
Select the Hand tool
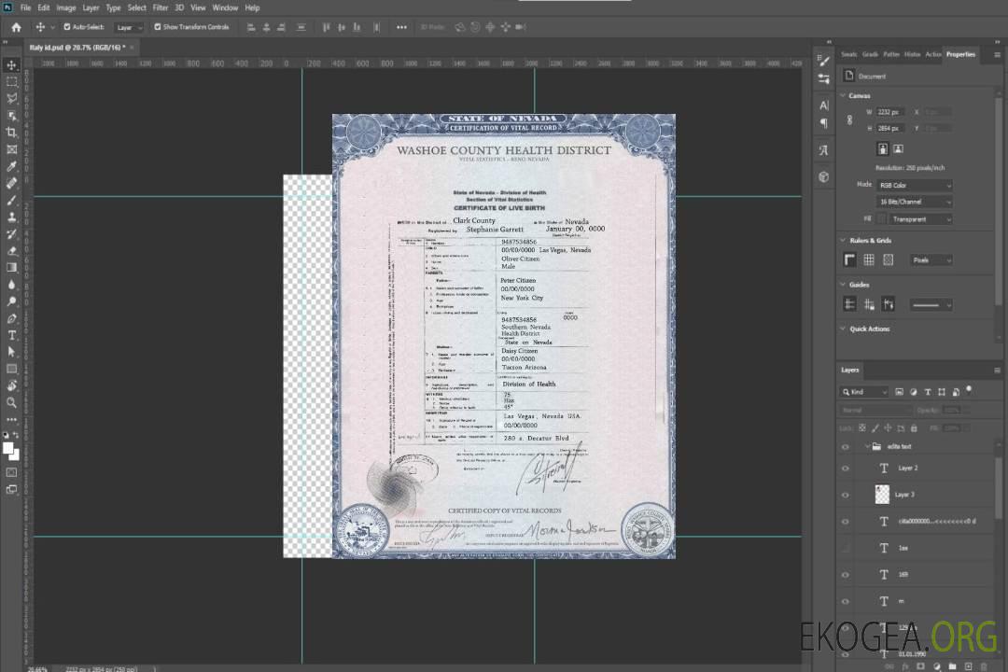click(11, 385)
